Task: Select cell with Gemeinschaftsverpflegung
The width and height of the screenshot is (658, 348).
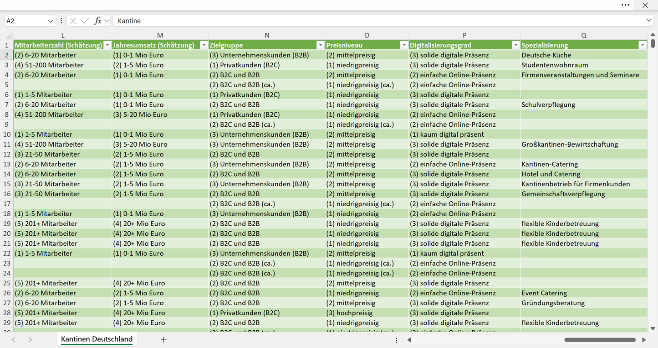Action: 584,194
